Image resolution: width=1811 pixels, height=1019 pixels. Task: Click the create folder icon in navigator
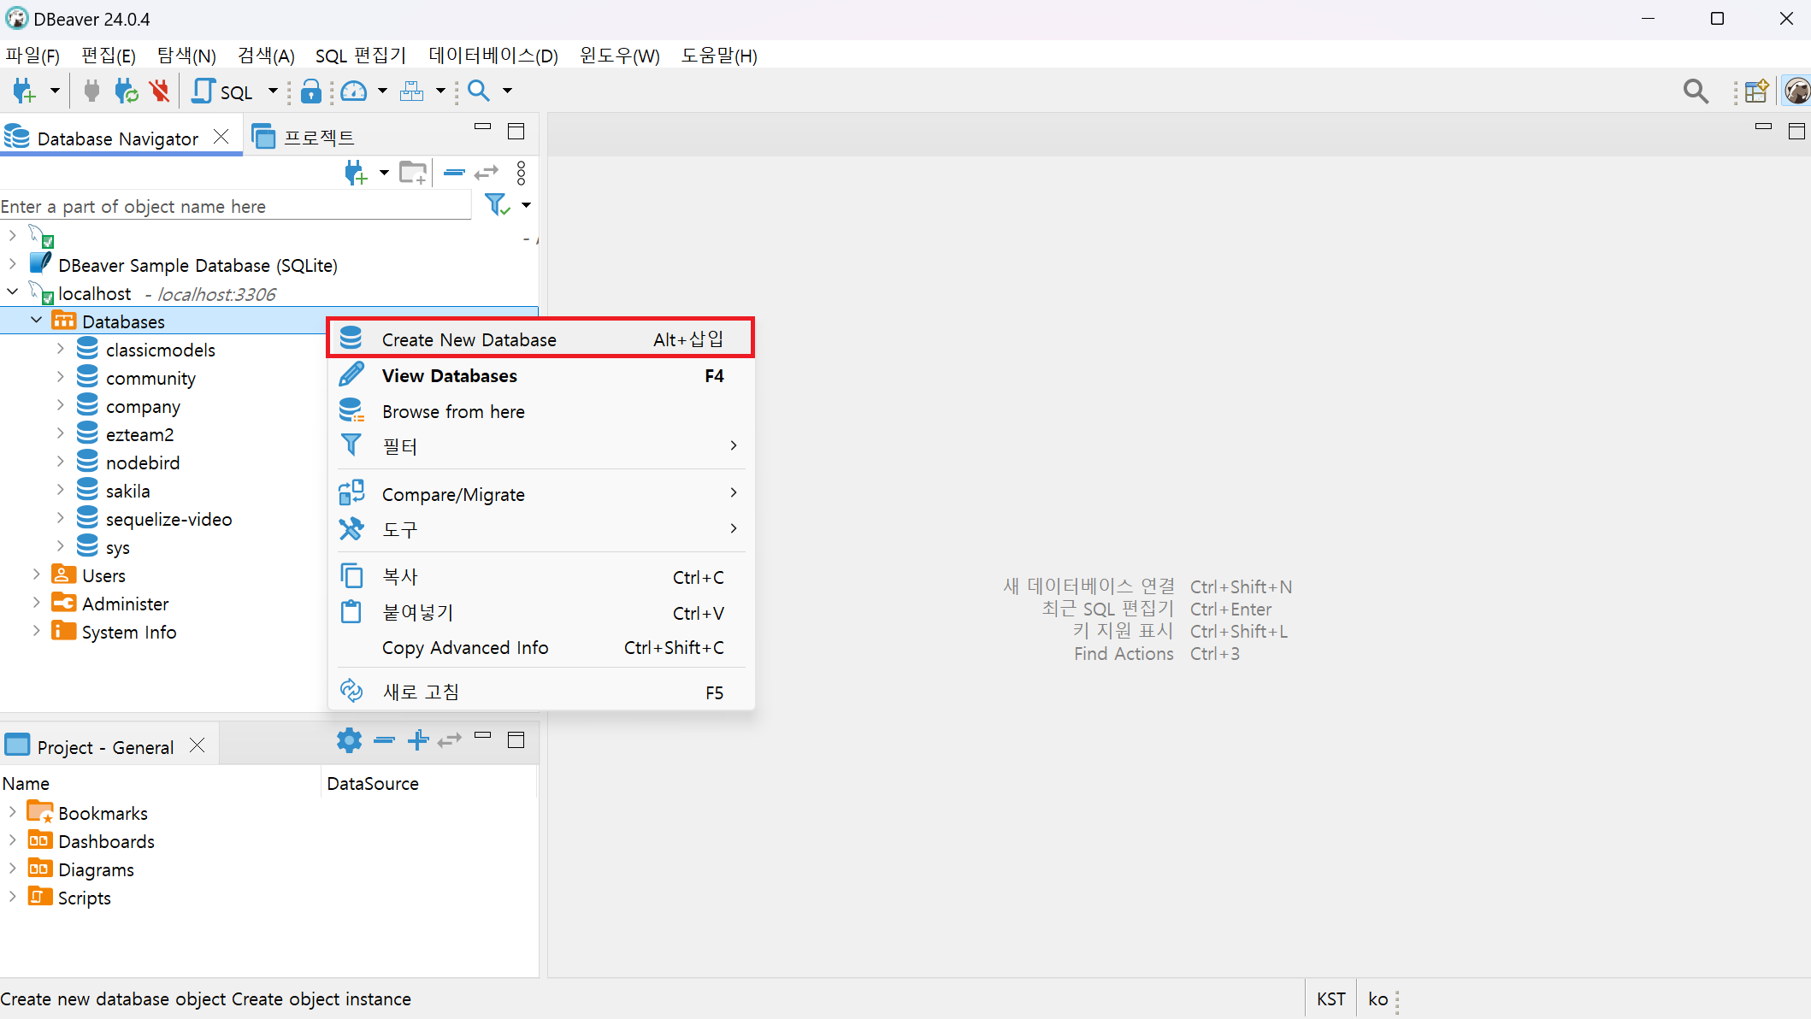coord(413,173)
